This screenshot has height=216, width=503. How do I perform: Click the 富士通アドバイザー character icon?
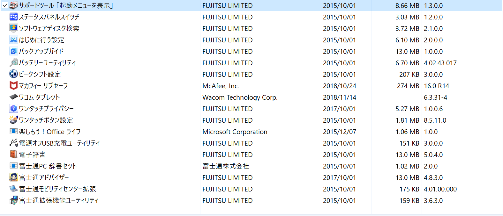[13, 177]
